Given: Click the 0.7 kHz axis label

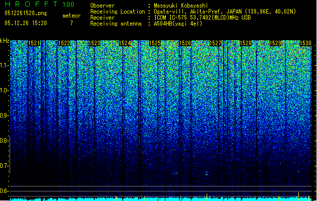Looking at the screenshot, I should coord(5,166).
